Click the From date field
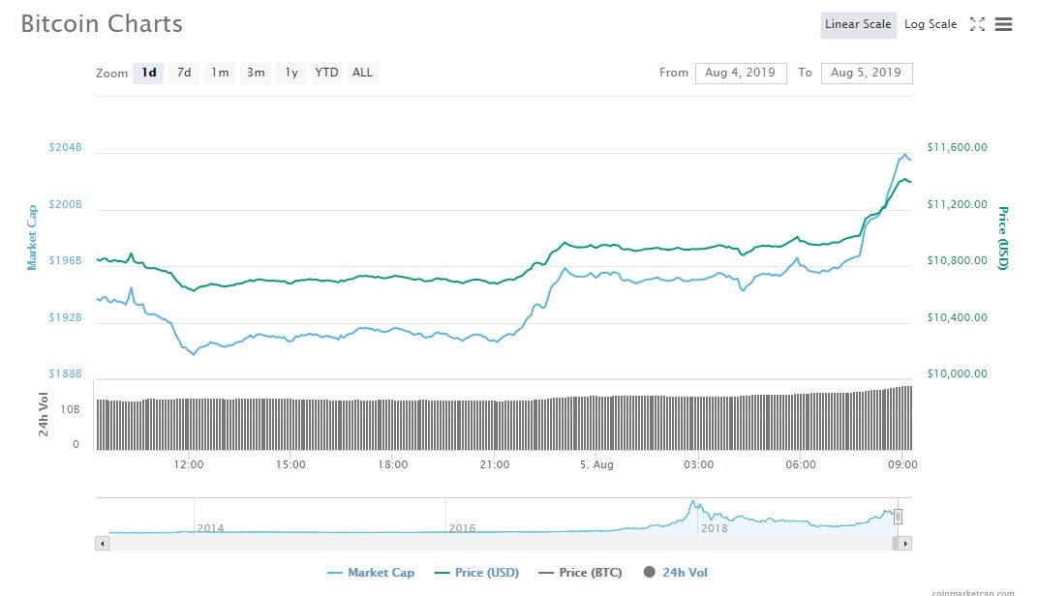The width and height of the screenshot is (1038, 596). pos(741,73)
